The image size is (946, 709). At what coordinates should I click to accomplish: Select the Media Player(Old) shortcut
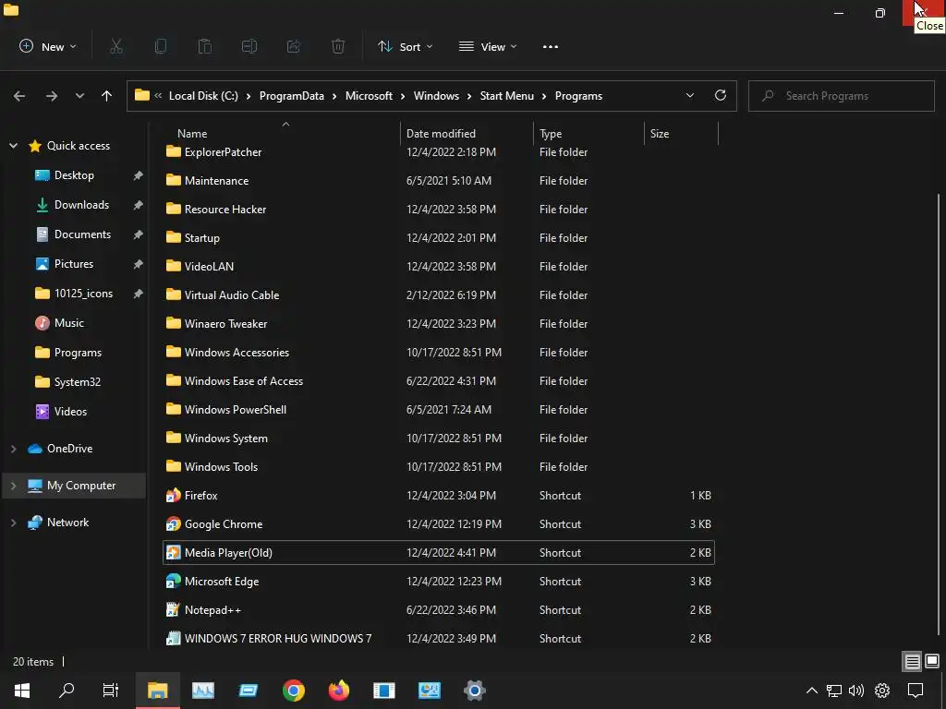point(439,553)
